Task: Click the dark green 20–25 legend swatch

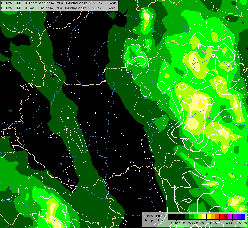Action: tap(187, 217)
